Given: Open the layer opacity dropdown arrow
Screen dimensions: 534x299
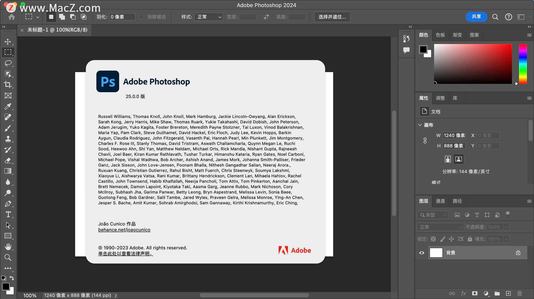Looking at the screenshot, I should [506, 227].
